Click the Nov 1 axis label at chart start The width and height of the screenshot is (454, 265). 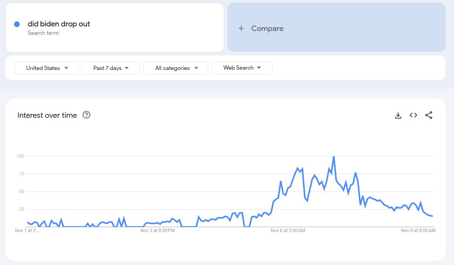(27, 231)
